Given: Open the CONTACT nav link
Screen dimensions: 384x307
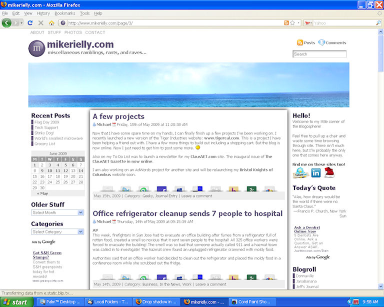Looking at the screenshot, I should 95,32.
